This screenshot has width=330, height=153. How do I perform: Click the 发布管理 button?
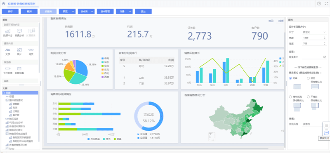point(105,12)
